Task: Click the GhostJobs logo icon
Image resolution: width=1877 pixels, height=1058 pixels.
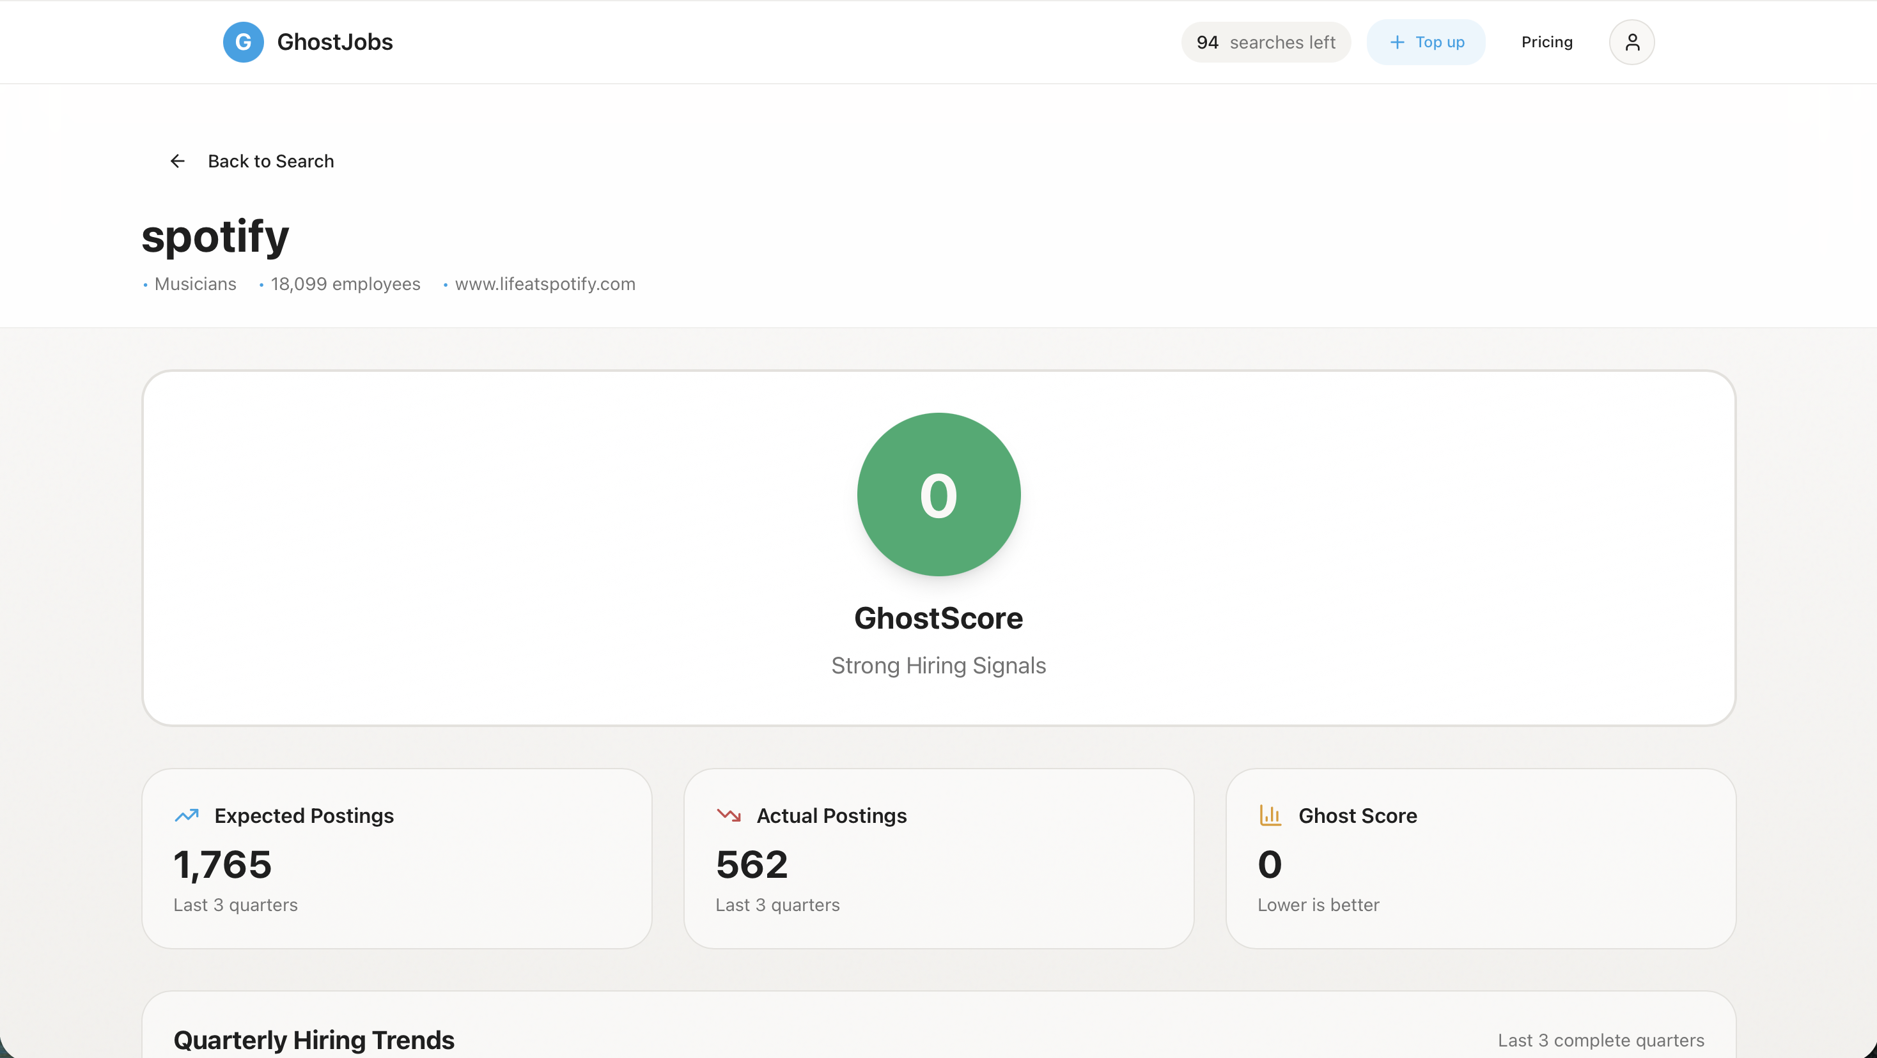Action: click(243, 42)
